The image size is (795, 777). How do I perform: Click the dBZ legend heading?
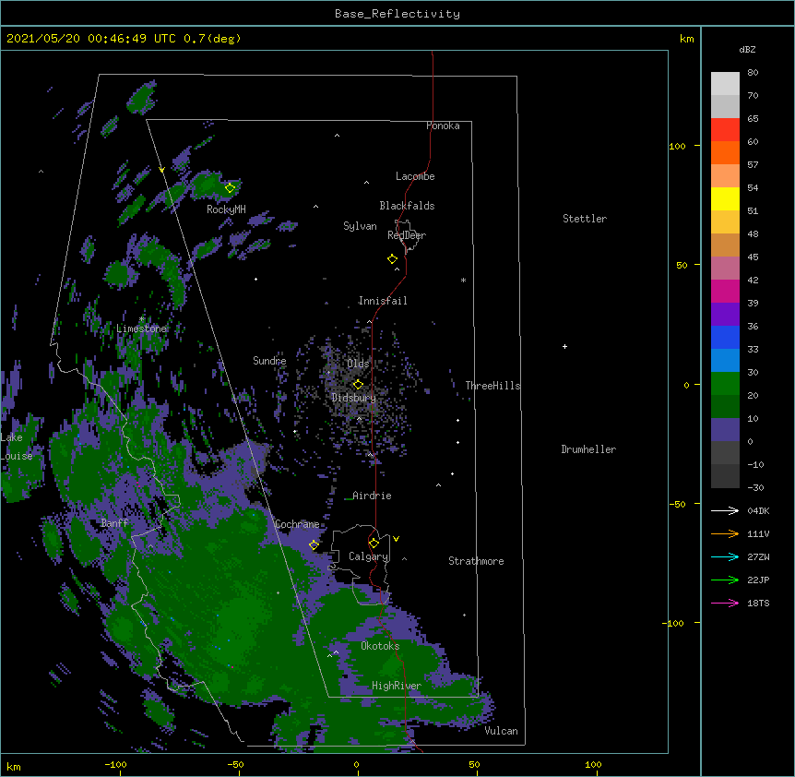click(x=747, y=49)
